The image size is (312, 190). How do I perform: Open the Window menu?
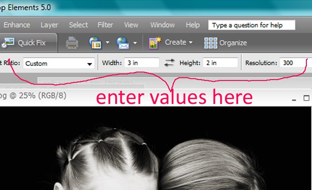pyautogui.click(x=163, y=25)
